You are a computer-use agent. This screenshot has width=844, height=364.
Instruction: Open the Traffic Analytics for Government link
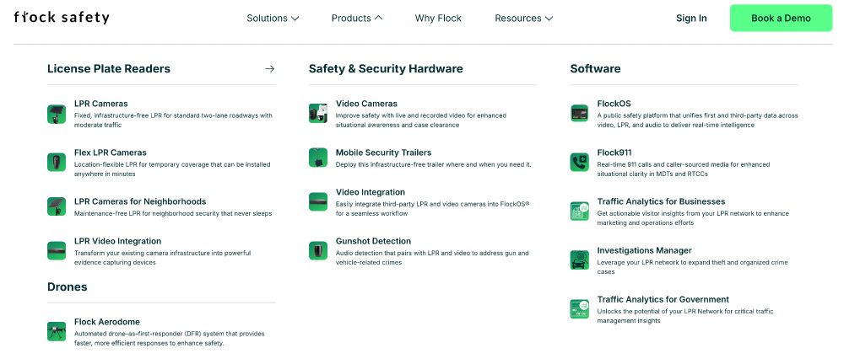coord(663,299)
